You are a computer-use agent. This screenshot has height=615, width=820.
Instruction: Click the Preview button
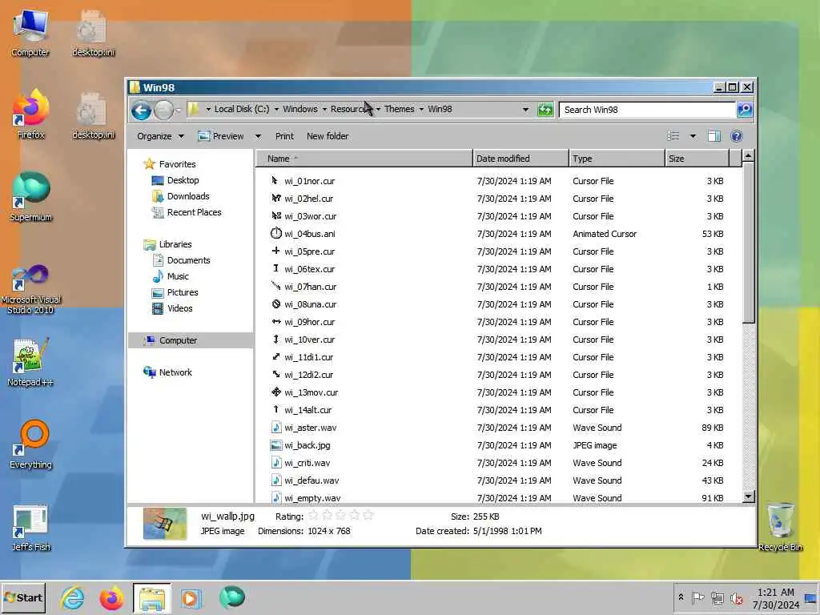point(221,136)
